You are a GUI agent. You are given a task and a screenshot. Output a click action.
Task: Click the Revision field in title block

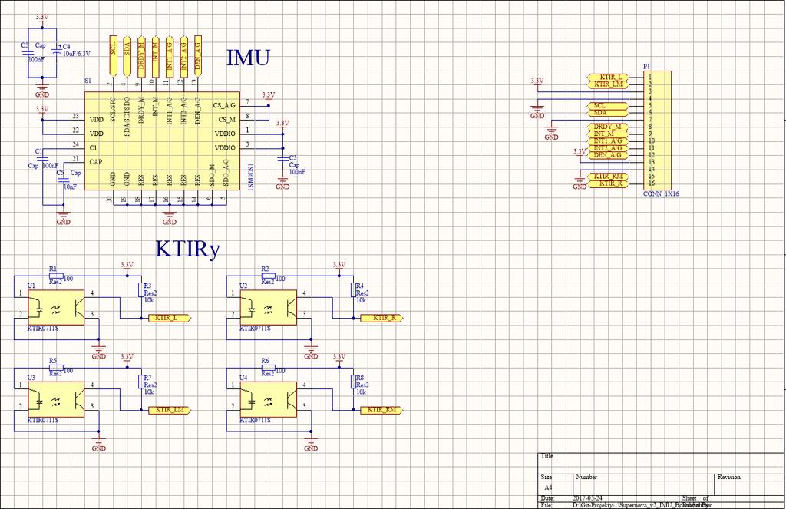tap(749, 484)
